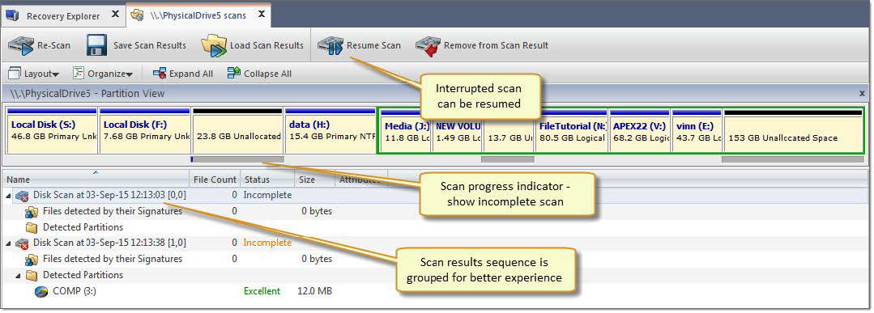
Task: Click the scan progress bar under 13.7 GB partition
Action: 508,159
